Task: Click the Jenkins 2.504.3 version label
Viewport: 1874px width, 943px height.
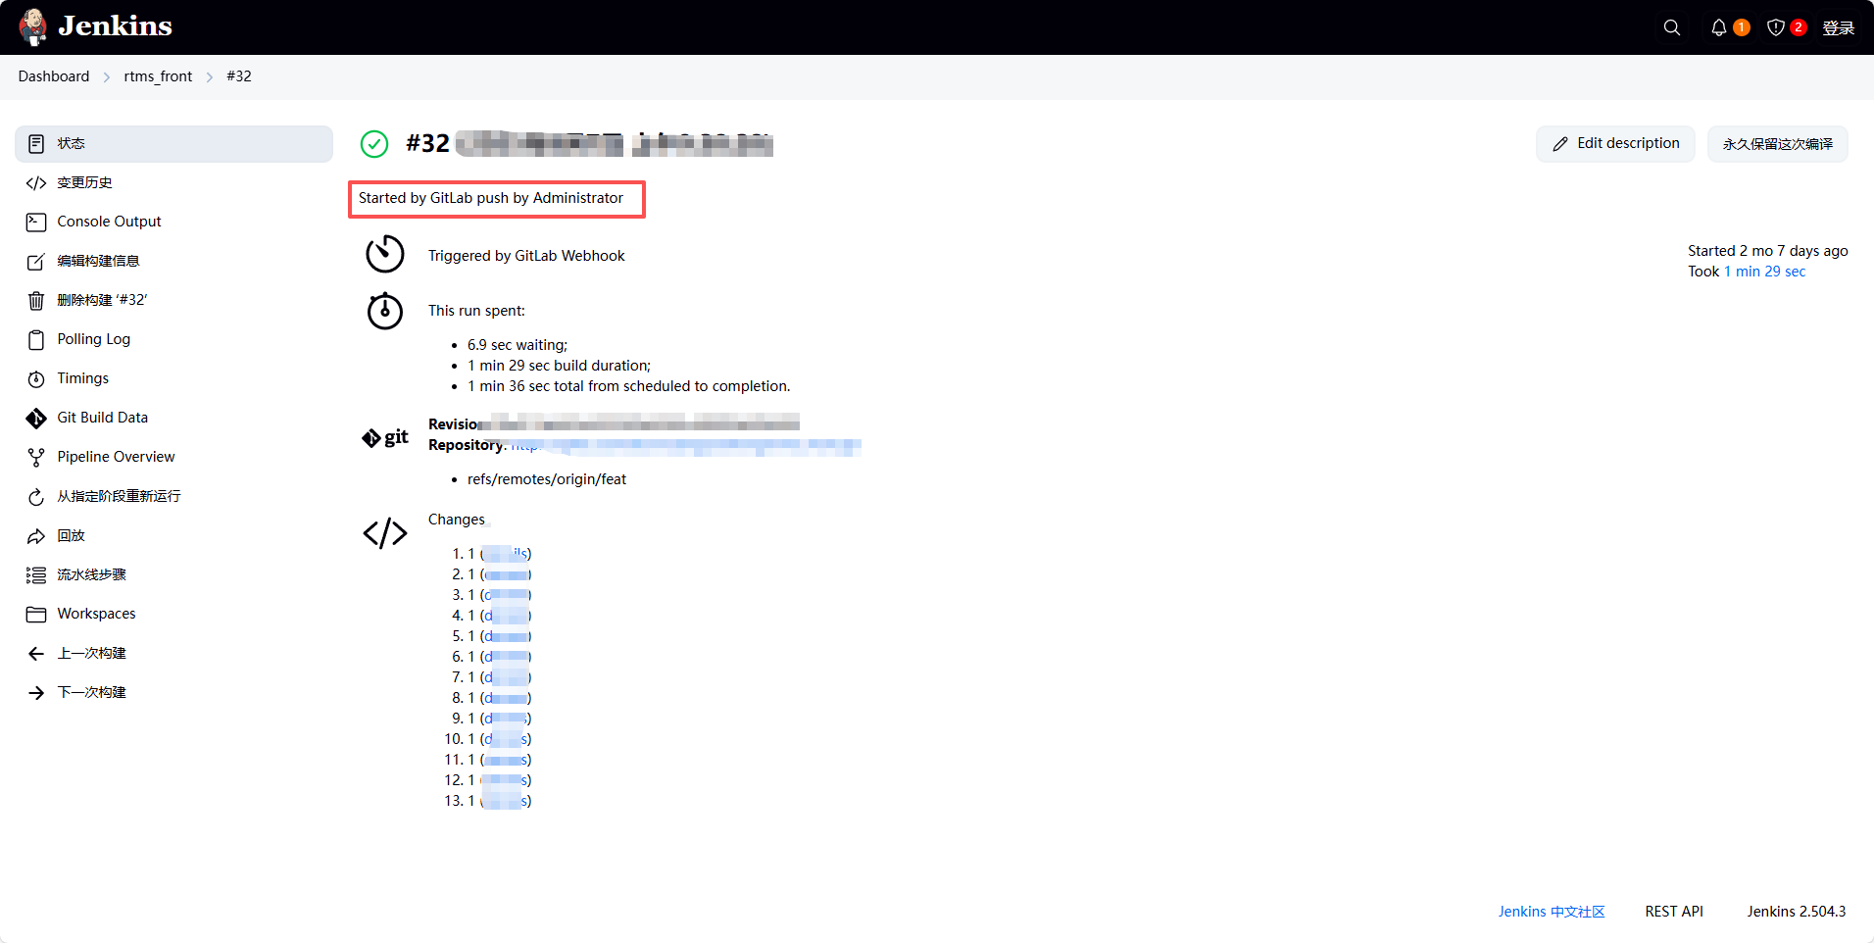Action: pyautogui.click(x=1796, y=912)
